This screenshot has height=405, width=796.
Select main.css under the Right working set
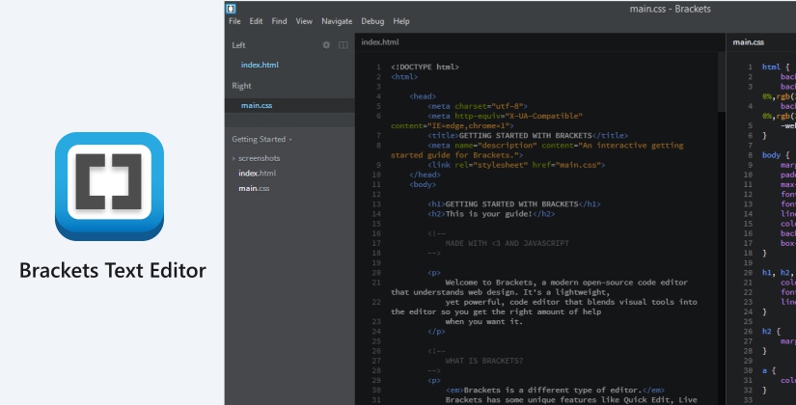(257, 105)
